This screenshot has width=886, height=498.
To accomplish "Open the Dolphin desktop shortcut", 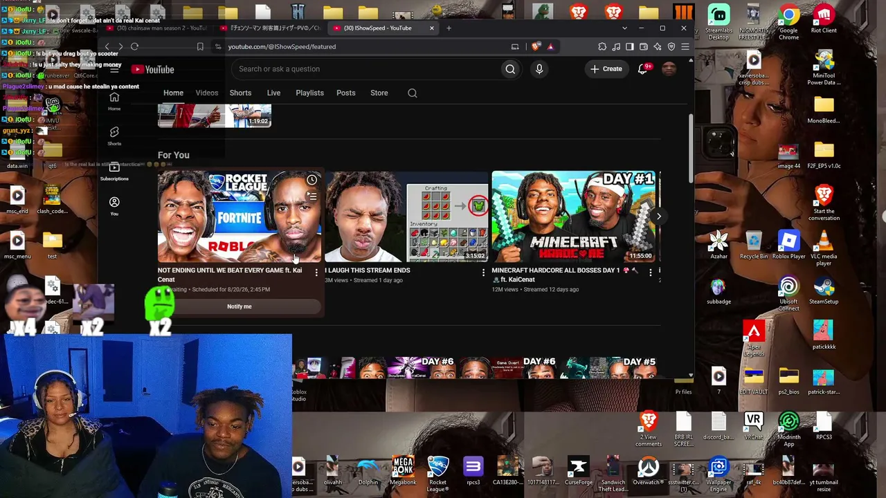I will pos(368,471).
